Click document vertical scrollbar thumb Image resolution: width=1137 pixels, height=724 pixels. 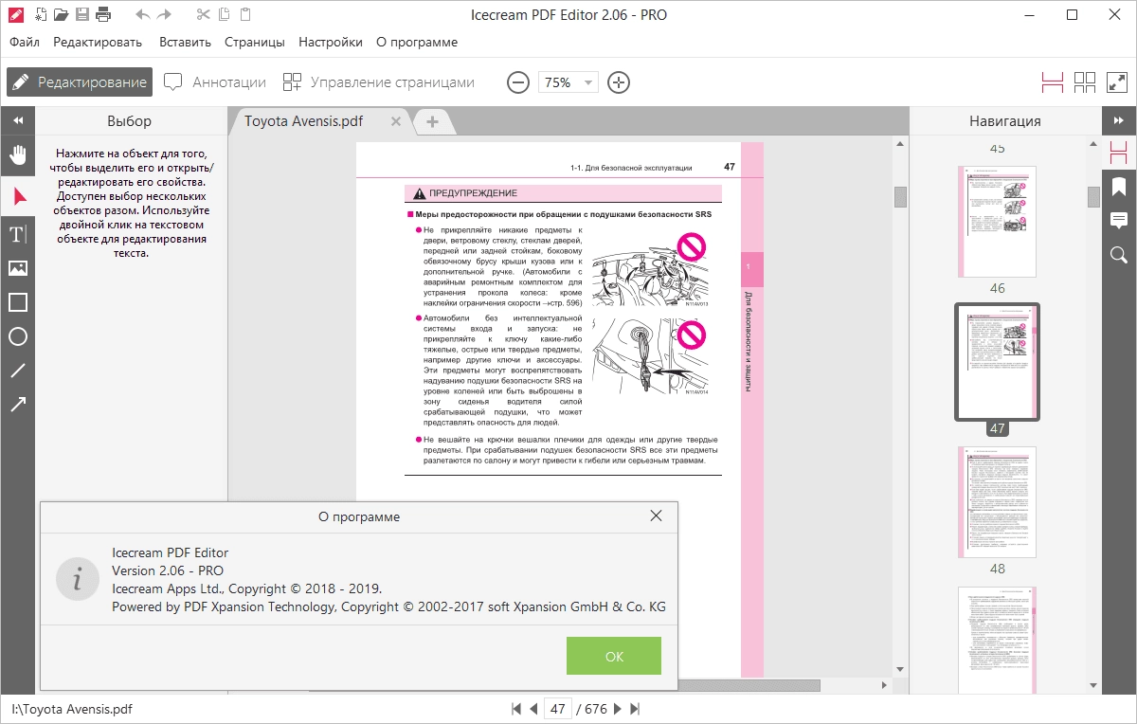tap(900, 196)
